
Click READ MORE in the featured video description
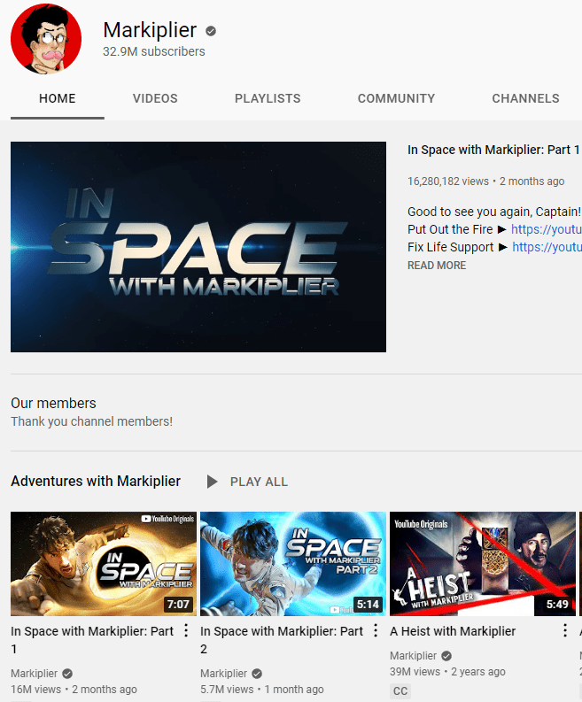pos(437,266)
